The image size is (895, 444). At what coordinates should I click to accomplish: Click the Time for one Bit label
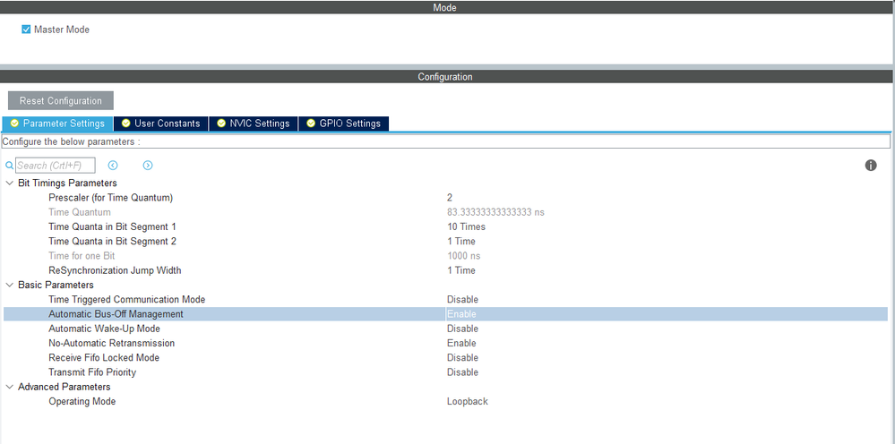point(82,256)
